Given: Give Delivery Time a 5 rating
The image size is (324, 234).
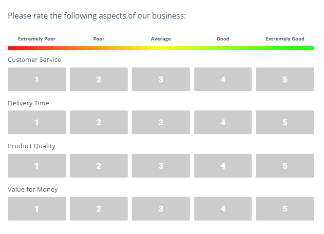Looking at the screenshot, I should pos(285,122).
